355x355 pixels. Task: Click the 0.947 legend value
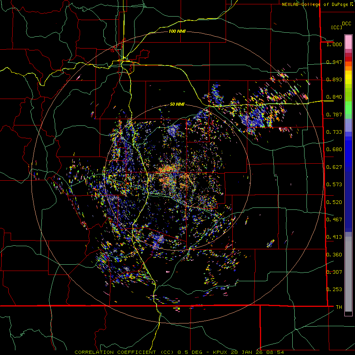pos(334,62)
